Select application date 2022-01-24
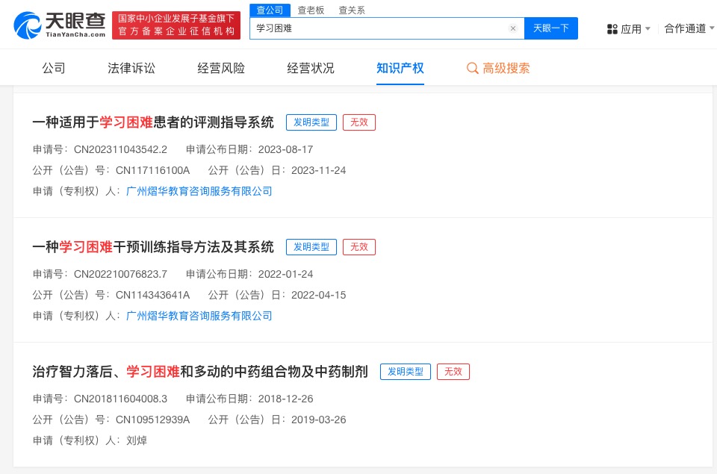This screenshot has height=474, width=717. pyautogui.click(x=286, y=274)
